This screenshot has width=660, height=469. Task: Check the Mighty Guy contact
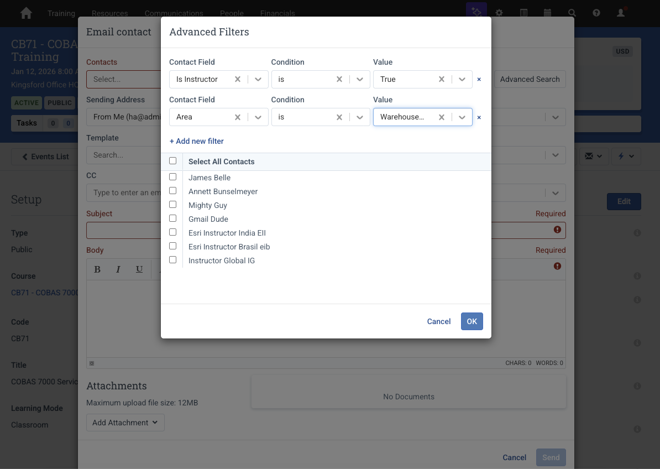[x=172, y=205]
